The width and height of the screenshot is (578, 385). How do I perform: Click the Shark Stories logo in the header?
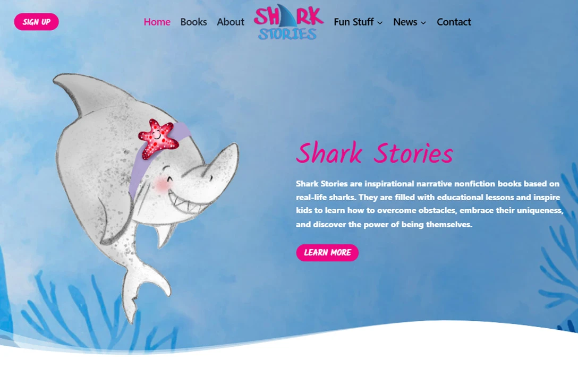coord(288,22)
